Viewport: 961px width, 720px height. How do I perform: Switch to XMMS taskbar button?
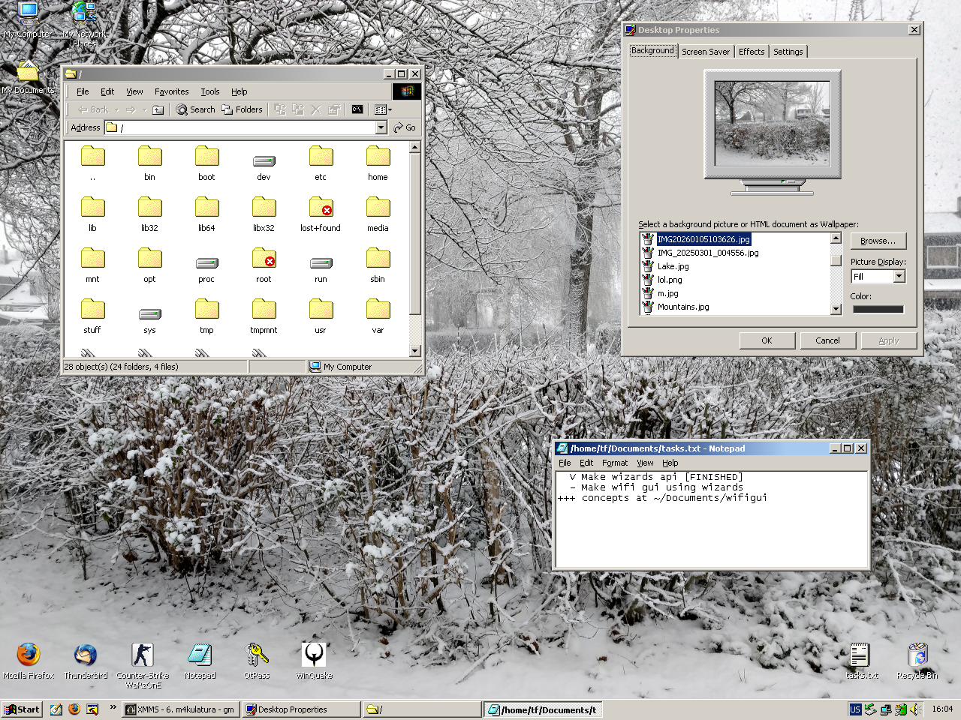pyautogui.click(x=180, y=709)
